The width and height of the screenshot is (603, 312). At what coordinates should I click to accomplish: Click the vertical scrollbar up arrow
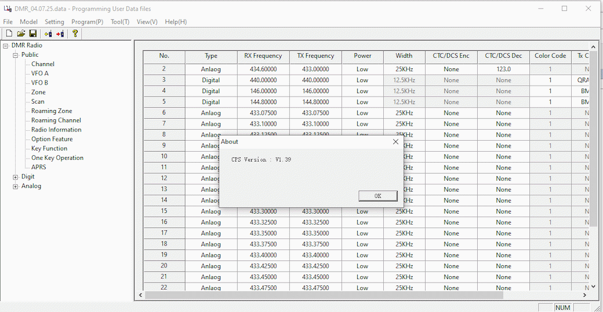[593, 46]
